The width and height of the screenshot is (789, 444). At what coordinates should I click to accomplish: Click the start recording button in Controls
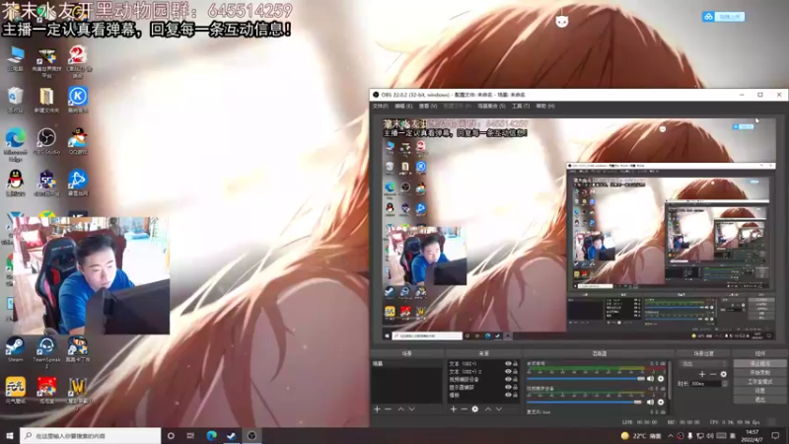[x=759, y=373]
